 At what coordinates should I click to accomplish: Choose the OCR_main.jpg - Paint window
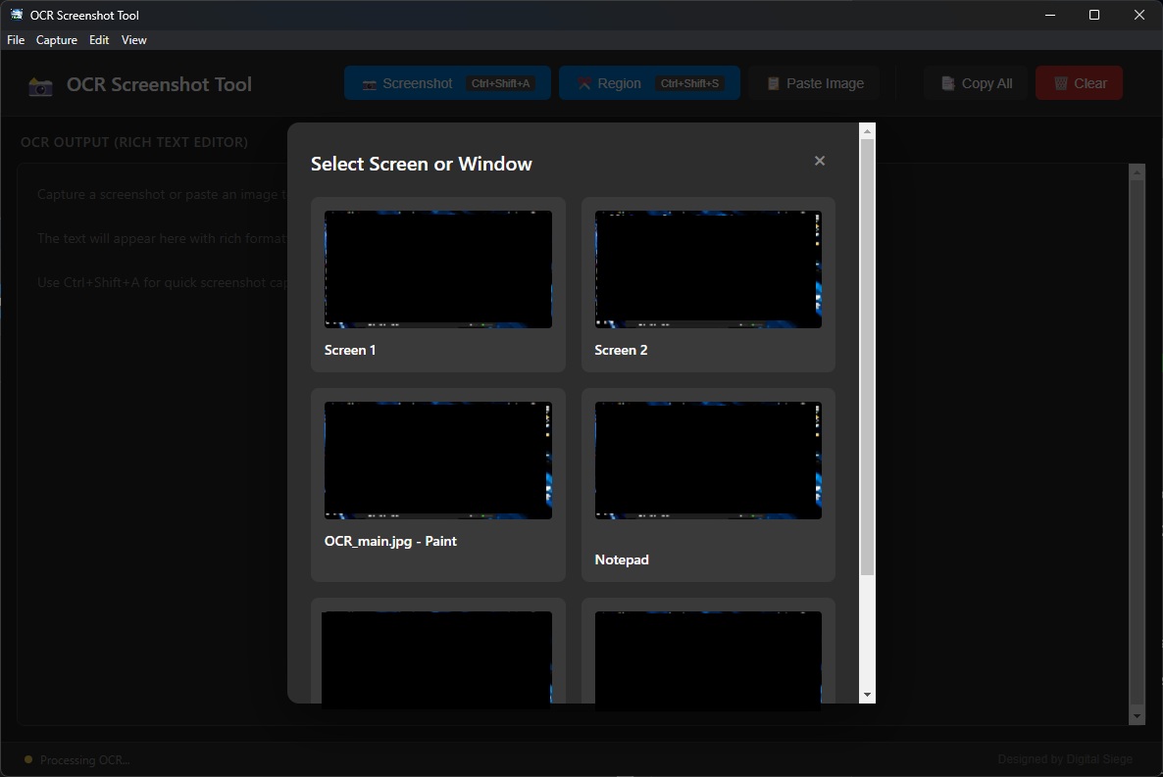coord(437,461)
